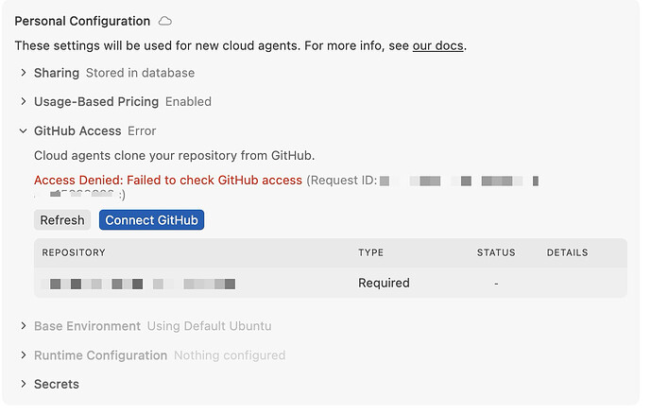
Task: Click the STATUS column header
Action: 496,252
